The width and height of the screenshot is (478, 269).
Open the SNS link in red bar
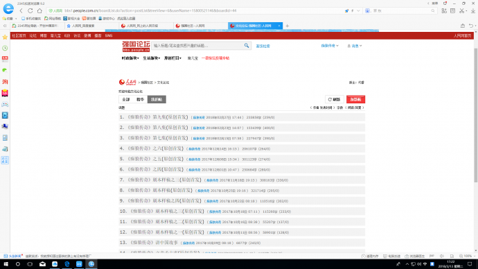[109, 35]
